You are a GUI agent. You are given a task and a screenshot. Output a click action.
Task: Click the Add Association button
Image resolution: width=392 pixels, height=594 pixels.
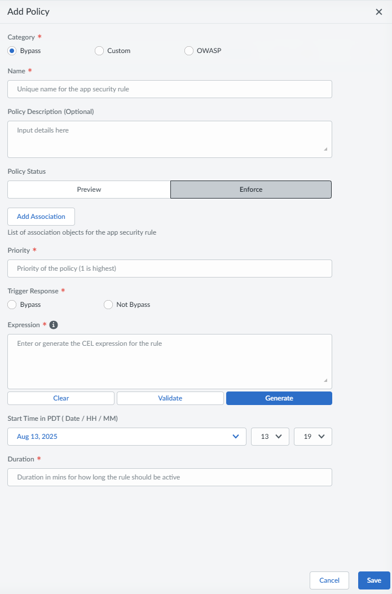click(41, 217)
